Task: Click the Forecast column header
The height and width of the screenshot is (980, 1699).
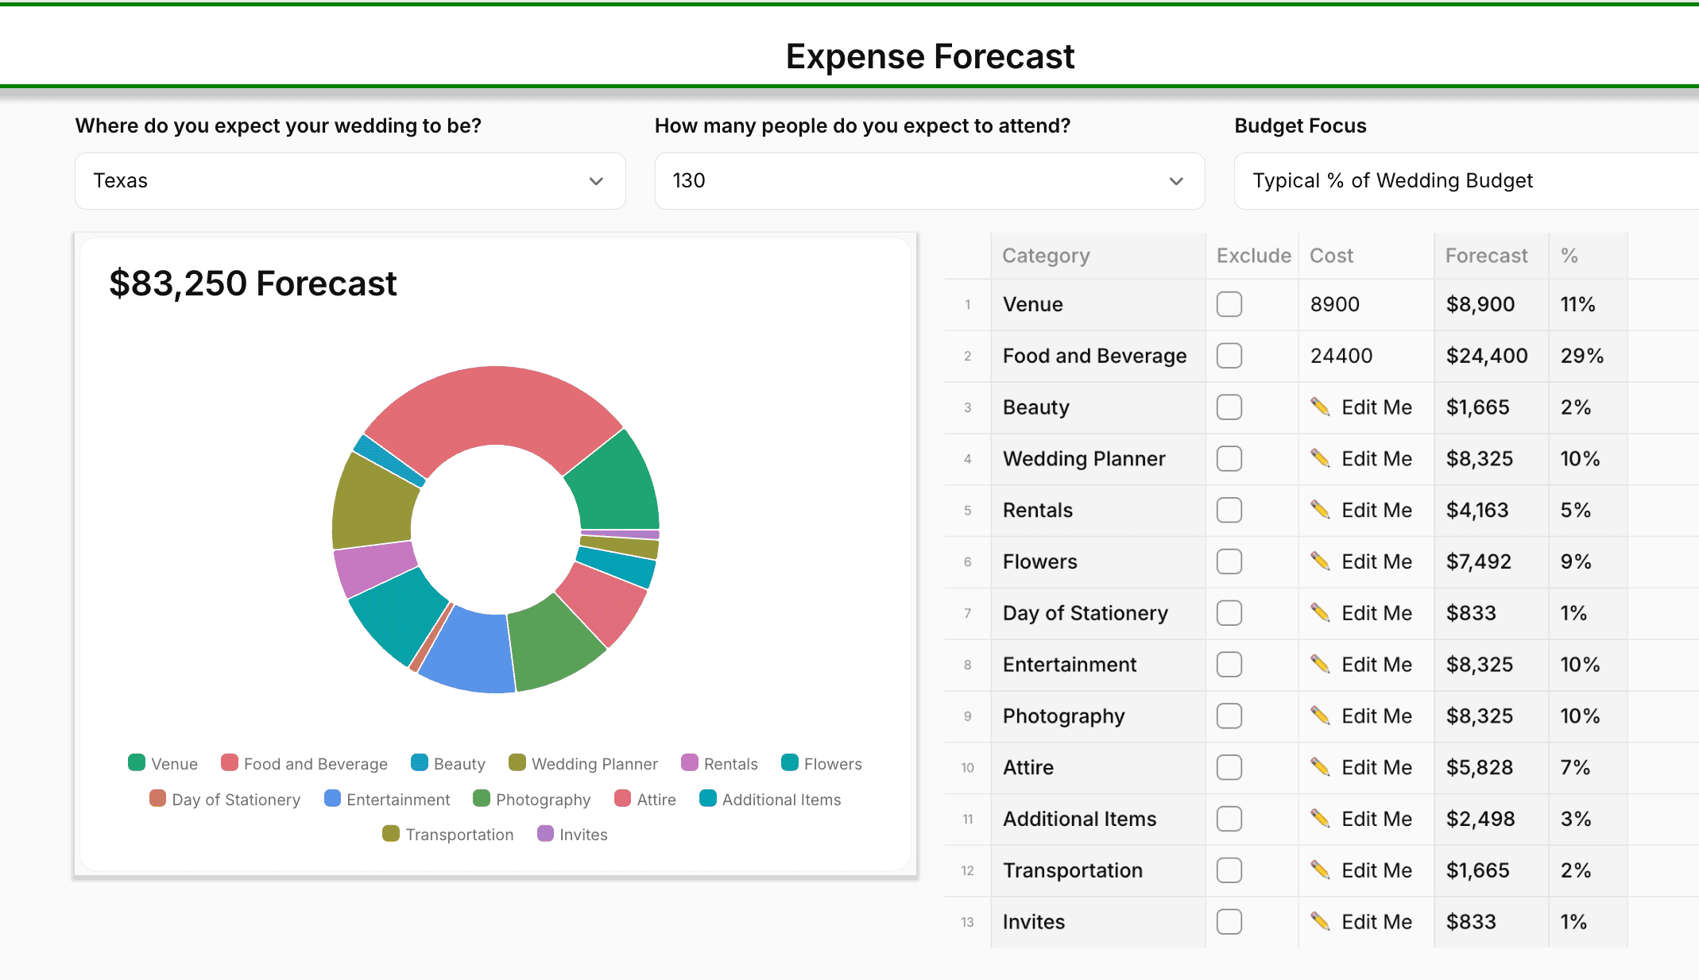Action: [1486, 256]
